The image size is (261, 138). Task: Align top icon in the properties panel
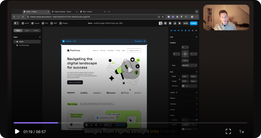[182, 30]
